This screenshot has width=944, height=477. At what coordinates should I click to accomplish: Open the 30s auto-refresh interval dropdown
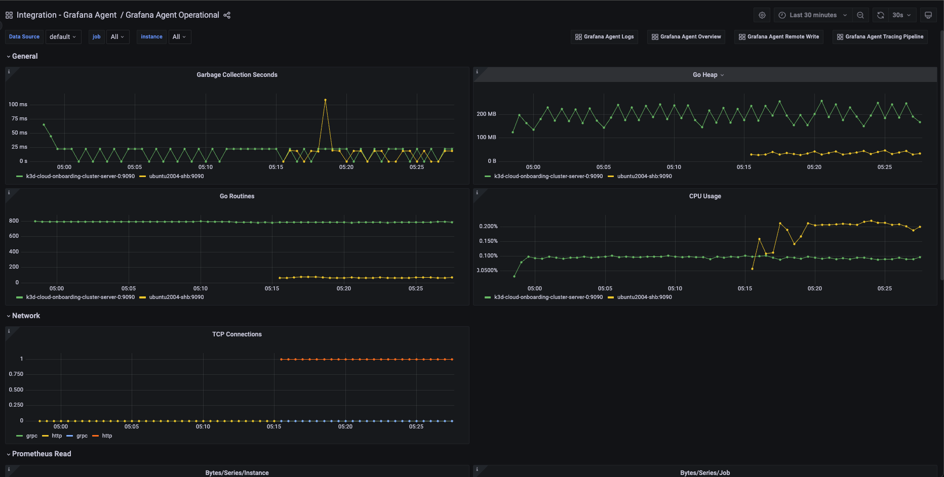coord(901,15)
